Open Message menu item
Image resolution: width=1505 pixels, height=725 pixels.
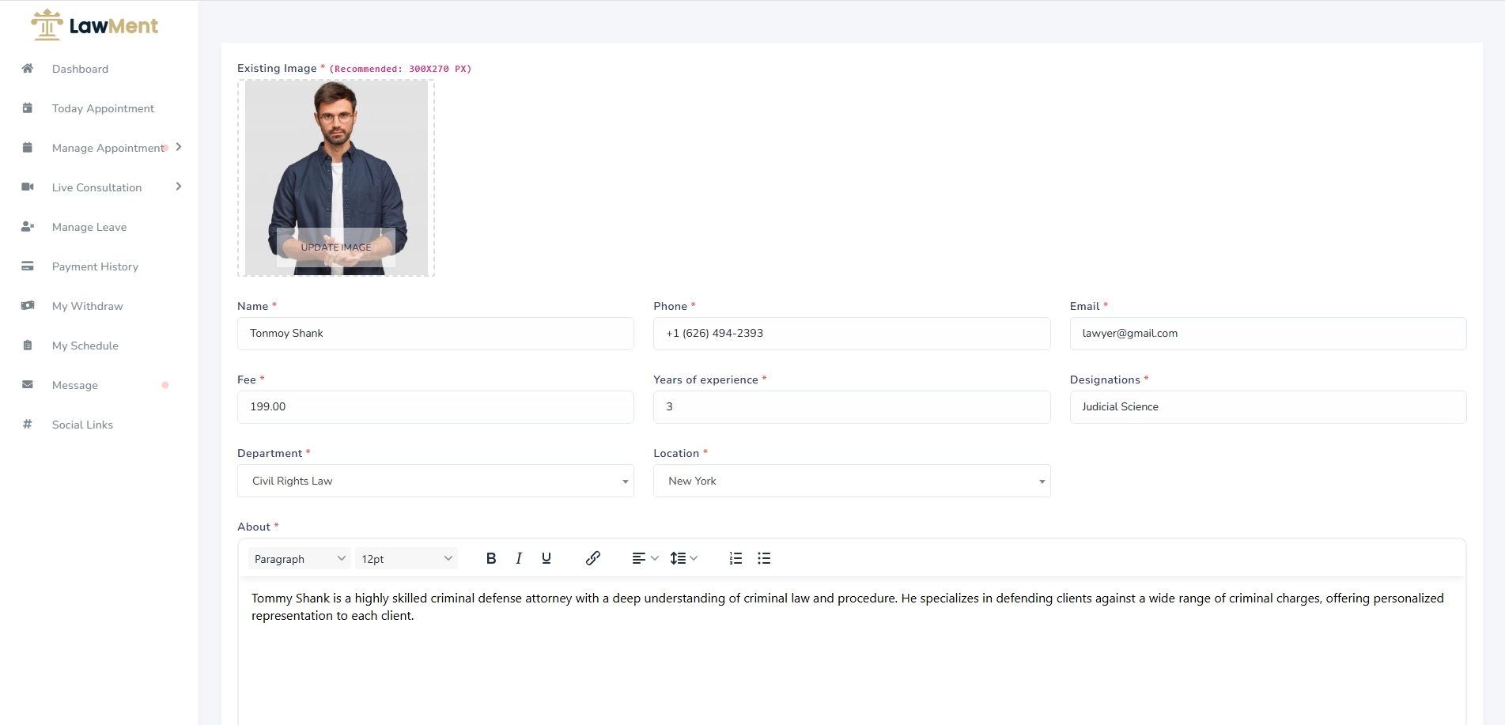coord(75,385)
